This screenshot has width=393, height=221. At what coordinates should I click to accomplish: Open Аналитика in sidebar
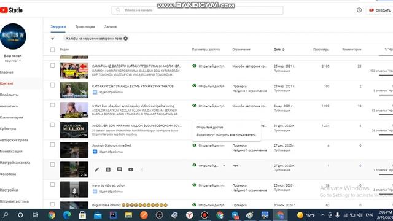tap(9, 106)
